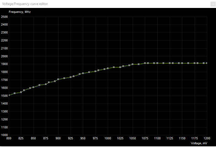Close the Voltage/Frequency curve editor window
Screen dimensions: 216x147
[x=213, y=4]
